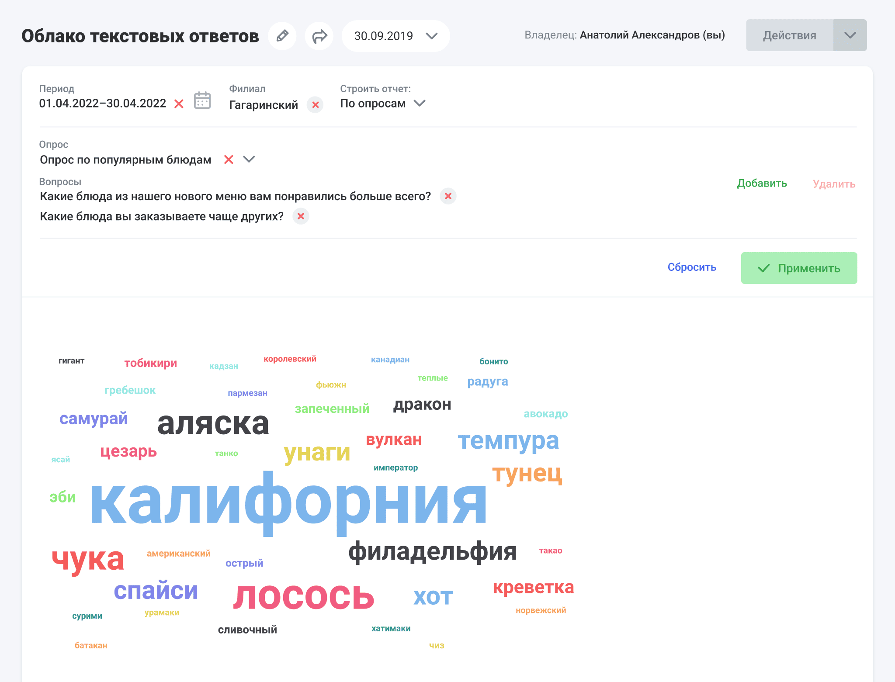Clear the period date range

pyautogui.click(x=179, y=104)
